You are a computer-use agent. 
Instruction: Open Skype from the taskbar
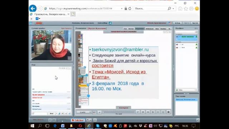click(98, 126)
